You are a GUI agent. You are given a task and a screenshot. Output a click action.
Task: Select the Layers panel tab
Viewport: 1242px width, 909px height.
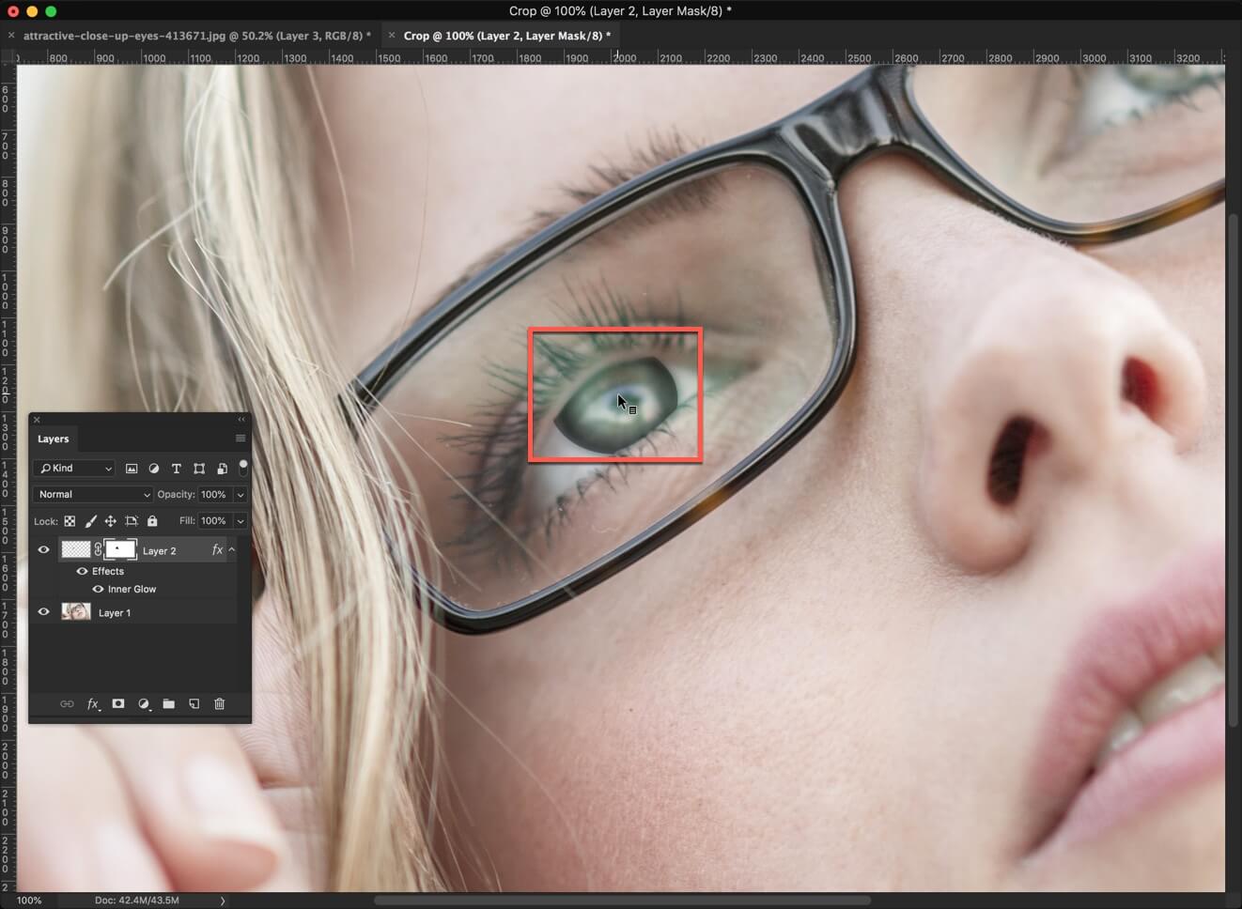(53, 439)
